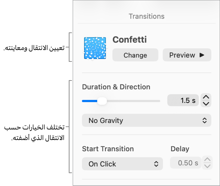Click the Duration & Direction label
This screenshot has width=220, height=186.
point(116,87)
